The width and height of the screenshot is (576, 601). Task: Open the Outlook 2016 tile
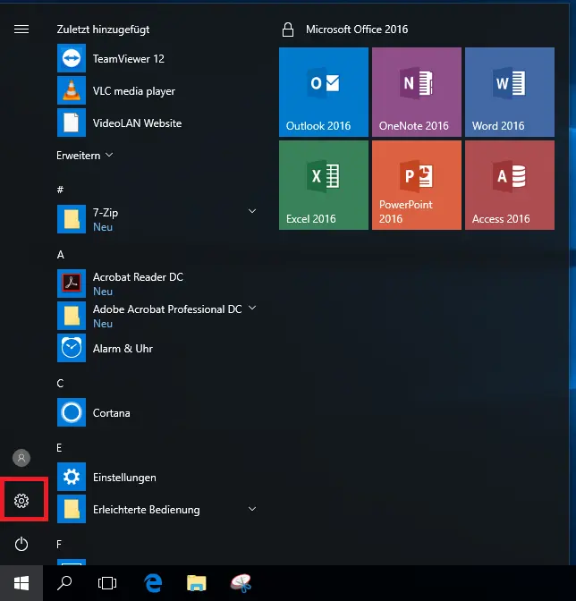click(x=323, y=92)
